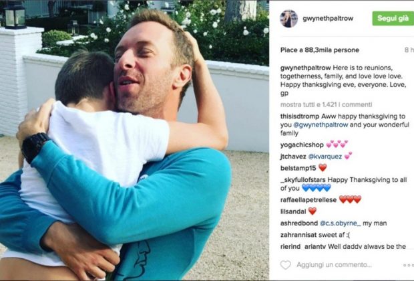Open @gwynethpaltrow mention in thisisdtromp comment
The width and height of the screenshot is (414, 281).
[x=321, y=125]
